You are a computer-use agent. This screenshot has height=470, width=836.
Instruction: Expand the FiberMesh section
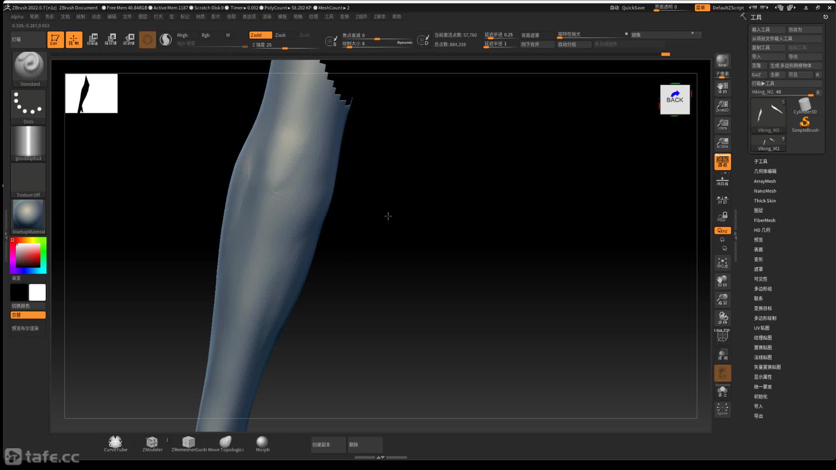point(765,220)
